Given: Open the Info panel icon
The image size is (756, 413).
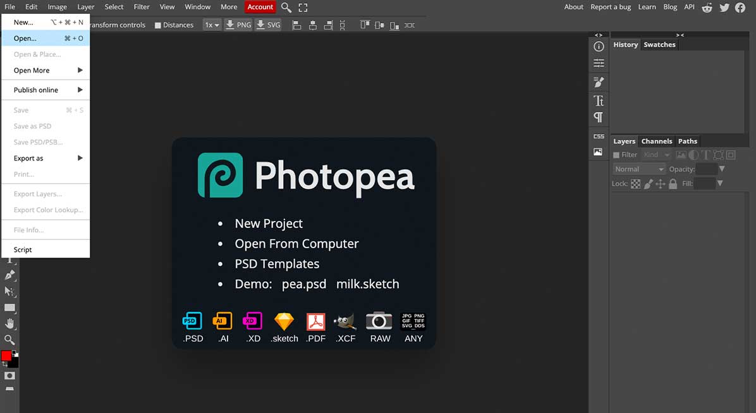Looking at the screenshot, I should [599, 47].
